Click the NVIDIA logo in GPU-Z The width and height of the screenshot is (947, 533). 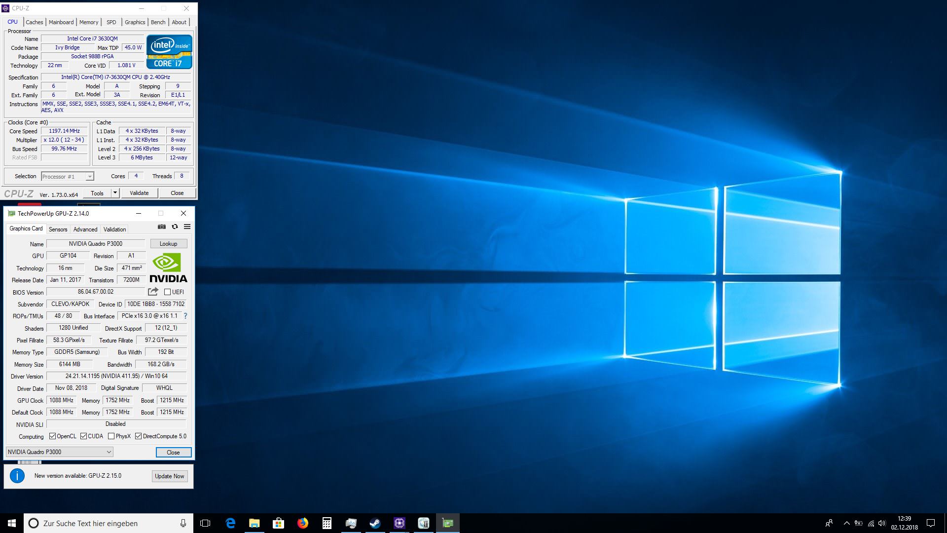(x=168, y=267)
